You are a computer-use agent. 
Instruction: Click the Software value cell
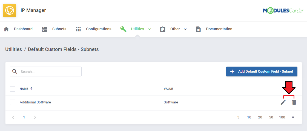point(171,102)
